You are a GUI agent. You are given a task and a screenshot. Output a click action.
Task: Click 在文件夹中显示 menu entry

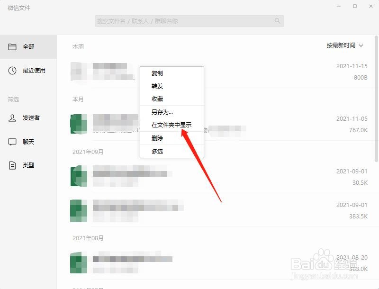pyautogui.click(x=172, y=125)
